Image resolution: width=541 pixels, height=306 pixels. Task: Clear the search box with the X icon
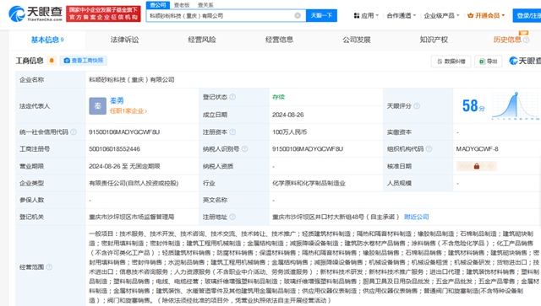[x=298, y=15]
